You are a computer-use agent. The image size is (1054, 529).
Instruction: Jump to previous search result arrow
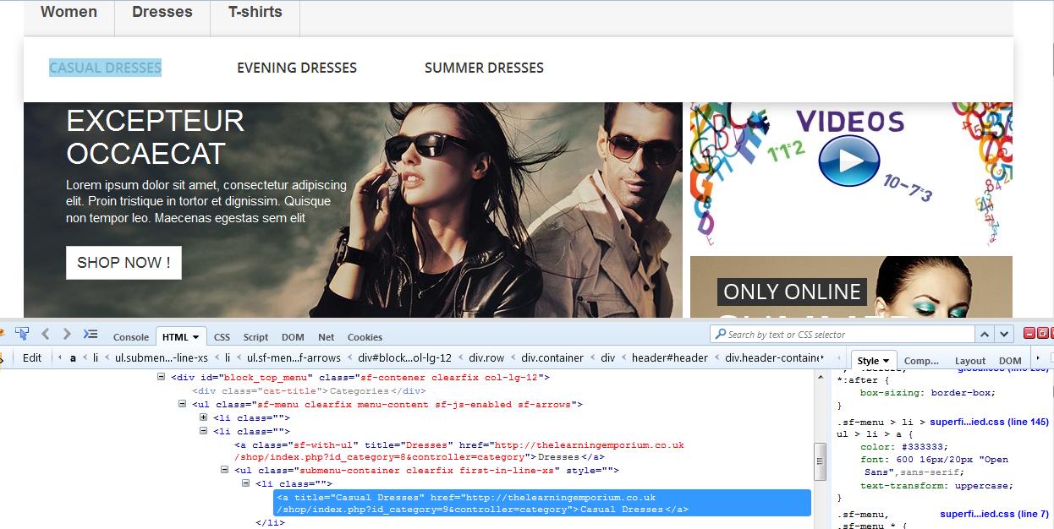[x=985, y=335]
